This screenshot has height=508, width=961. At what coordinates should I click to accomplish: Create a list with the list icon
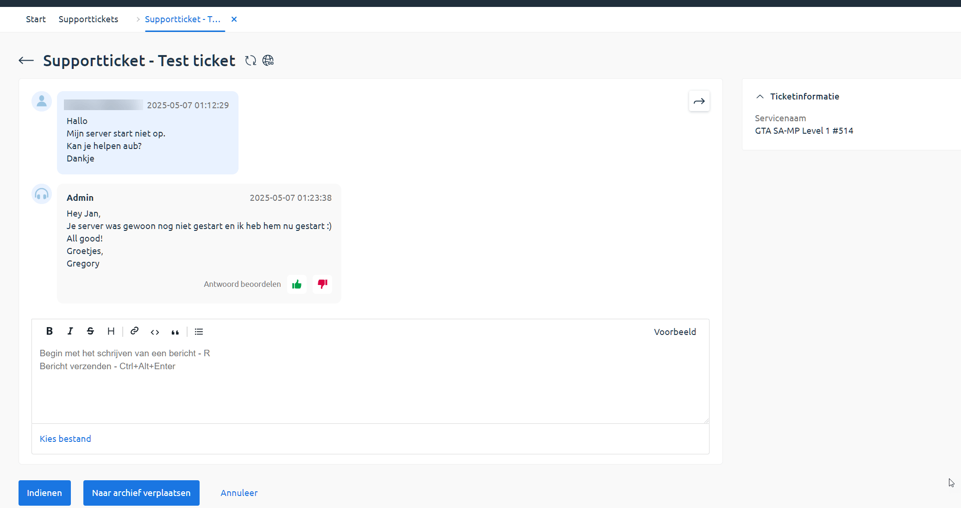[x=199, y=332]
